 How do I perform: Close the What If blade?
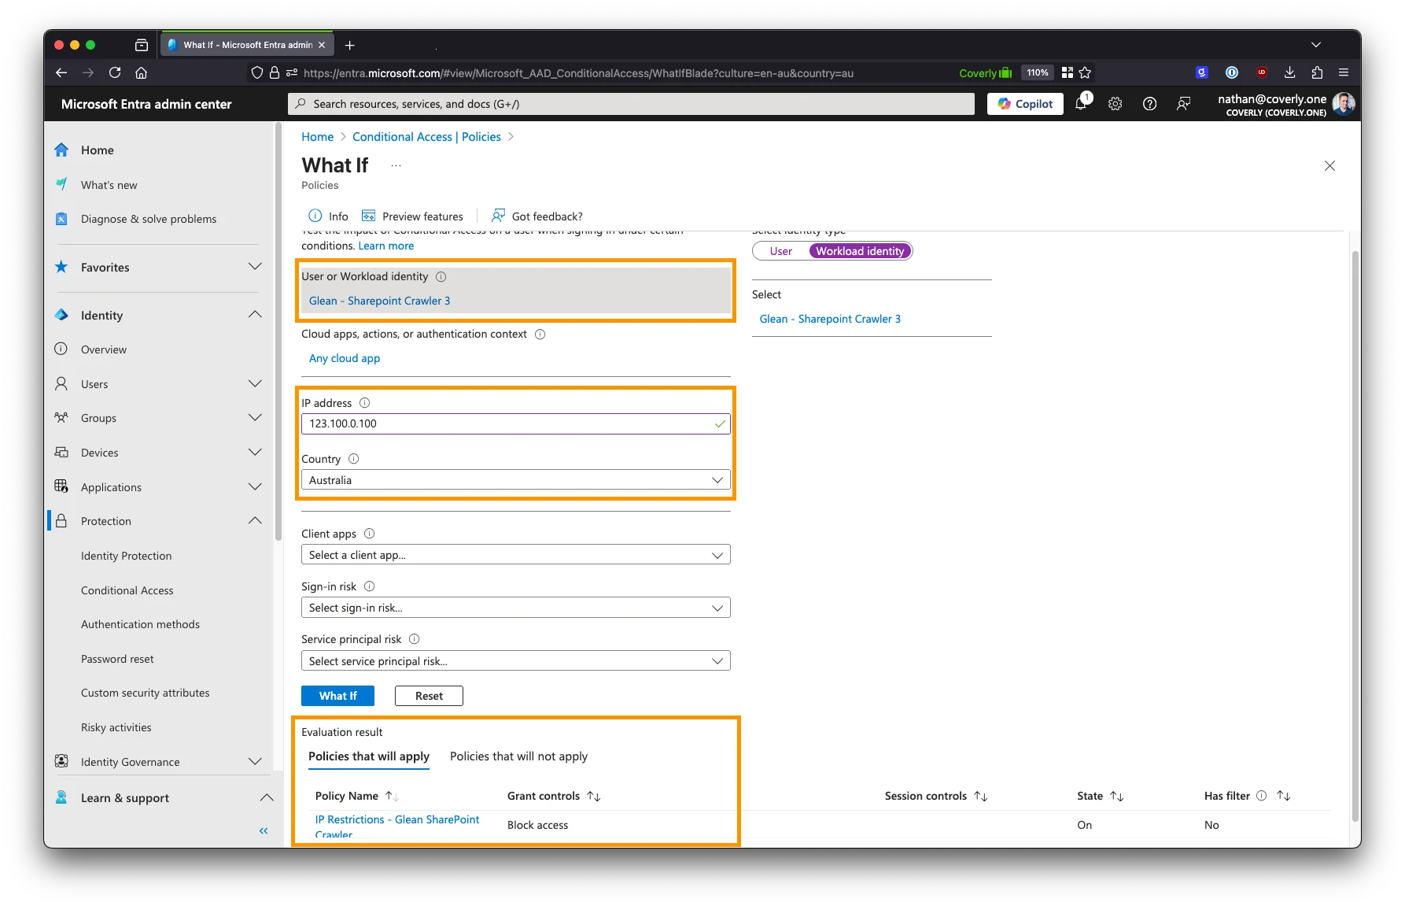(x=1329, y=165)
